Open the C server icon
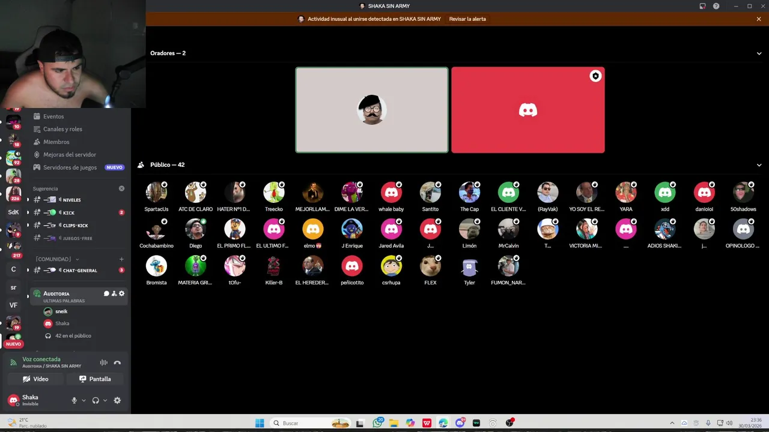769x432 pixels. pyautogui.click(x=13, y=269)
